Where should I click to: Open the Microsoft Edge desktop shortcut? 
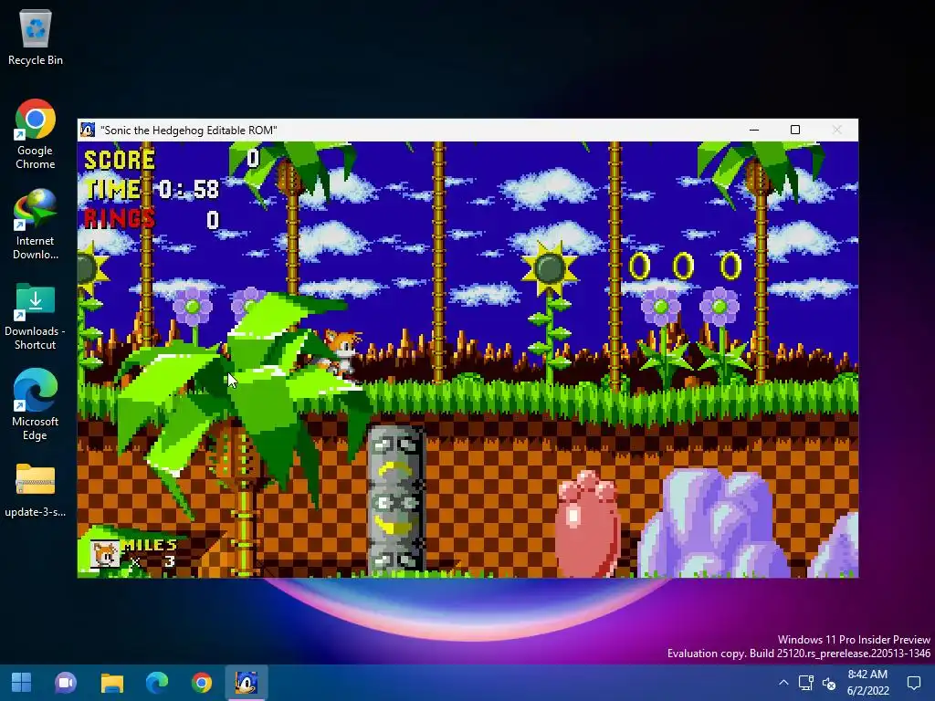click(36, 405)
